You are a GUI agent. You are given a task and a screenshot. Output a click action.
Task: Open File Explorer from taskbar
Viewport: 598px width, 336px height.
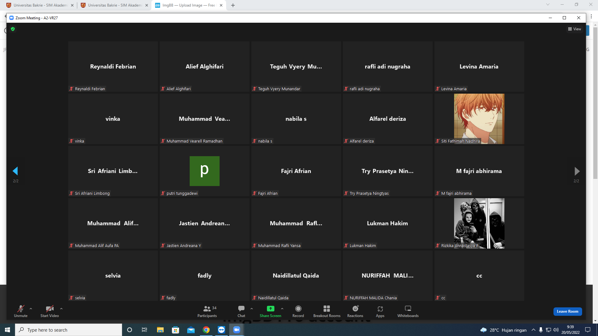point(160,330)
